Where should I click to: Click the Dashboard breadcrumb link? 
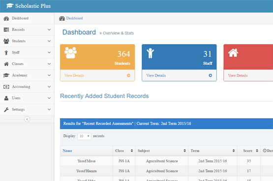click(74, 18)
